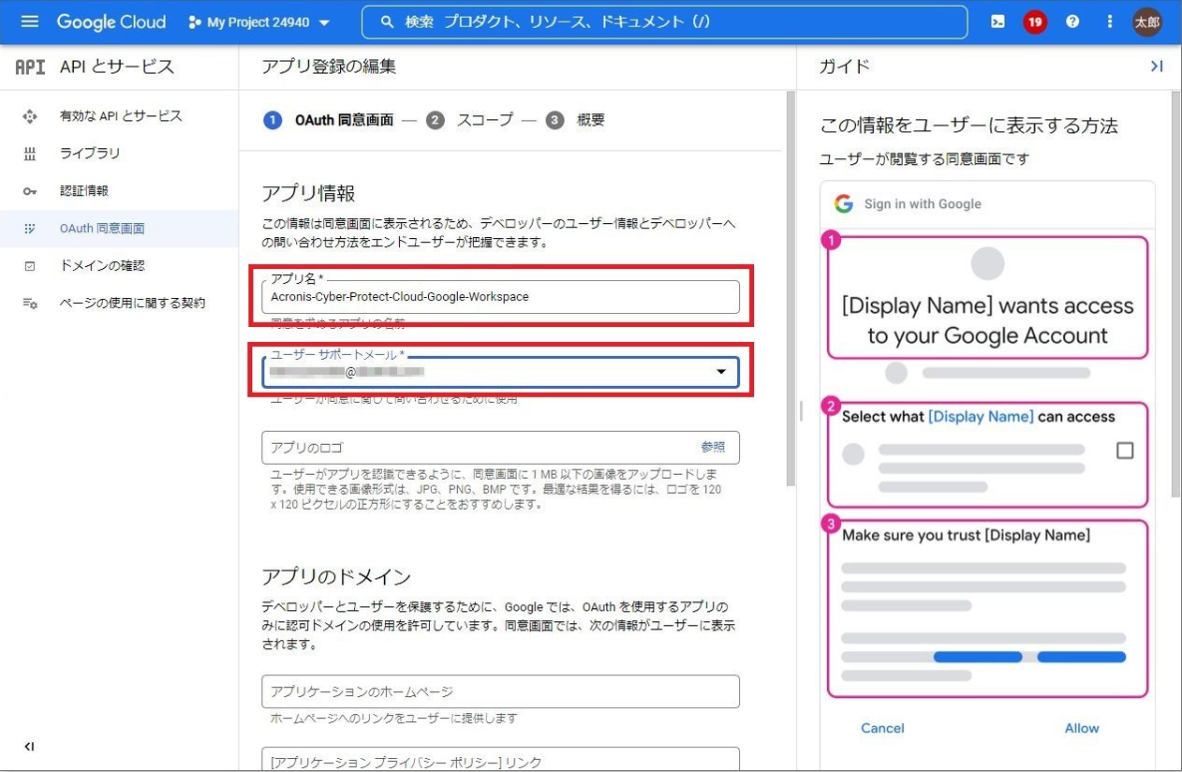Click the guide panel scrollbar
1182x772 pixels.
coord(1176,293)
